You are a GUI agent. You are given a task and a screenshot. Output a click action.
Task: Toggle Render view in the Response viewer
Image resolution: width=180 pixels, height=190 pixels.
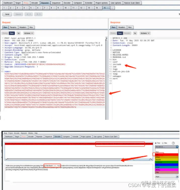point(127,33)
